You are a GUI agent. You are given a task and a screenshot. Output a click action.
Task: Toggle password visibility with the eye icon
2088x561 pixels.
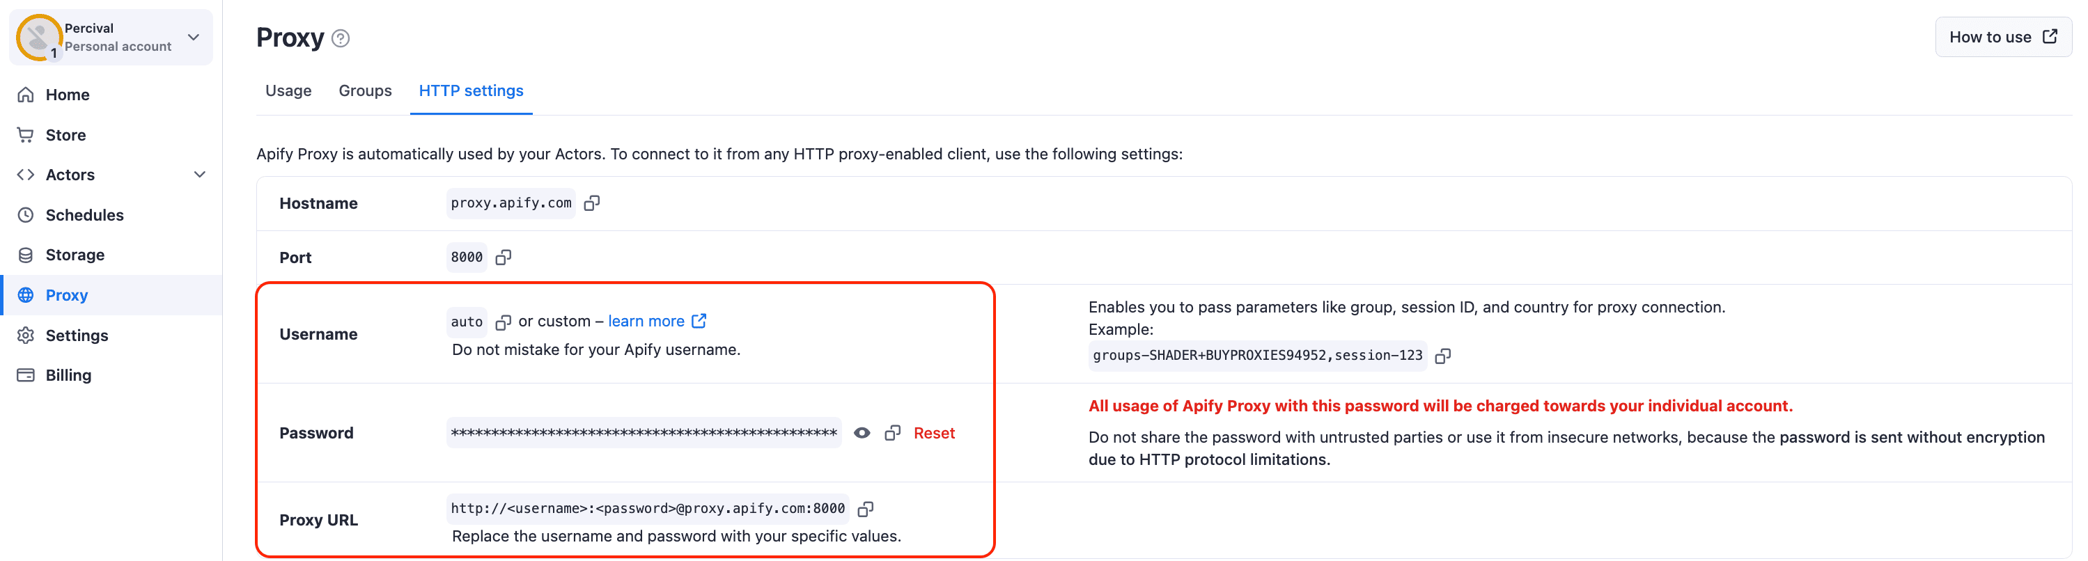[x=861, y=432]
